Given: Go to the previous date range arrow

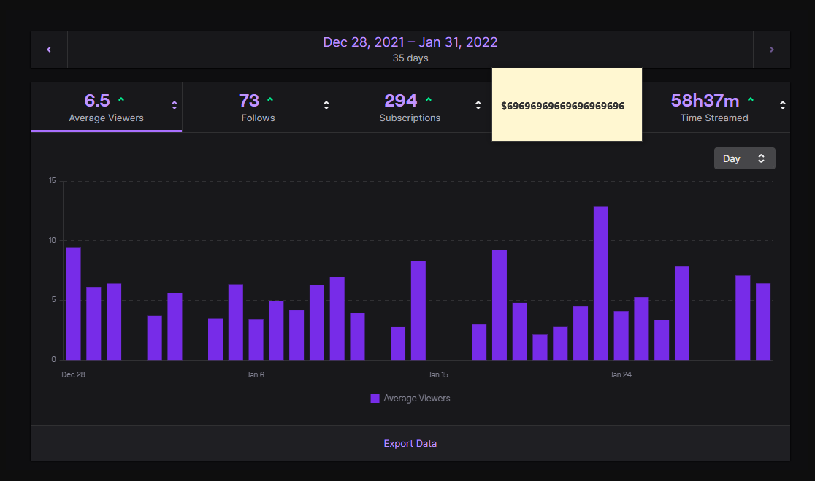Looking at the screenshot, I should [x=49, y=50].
